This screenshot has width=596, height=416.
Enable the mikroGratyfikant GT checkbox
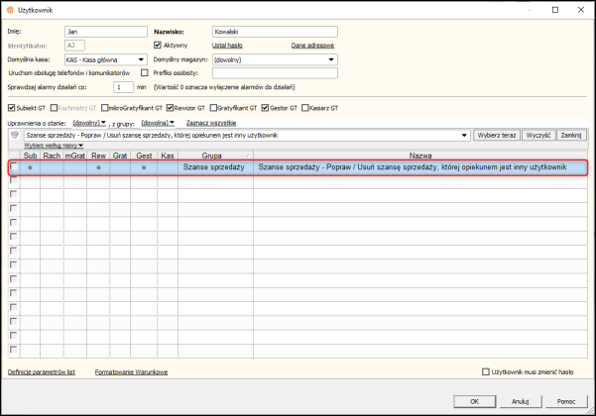click(104, 108)
